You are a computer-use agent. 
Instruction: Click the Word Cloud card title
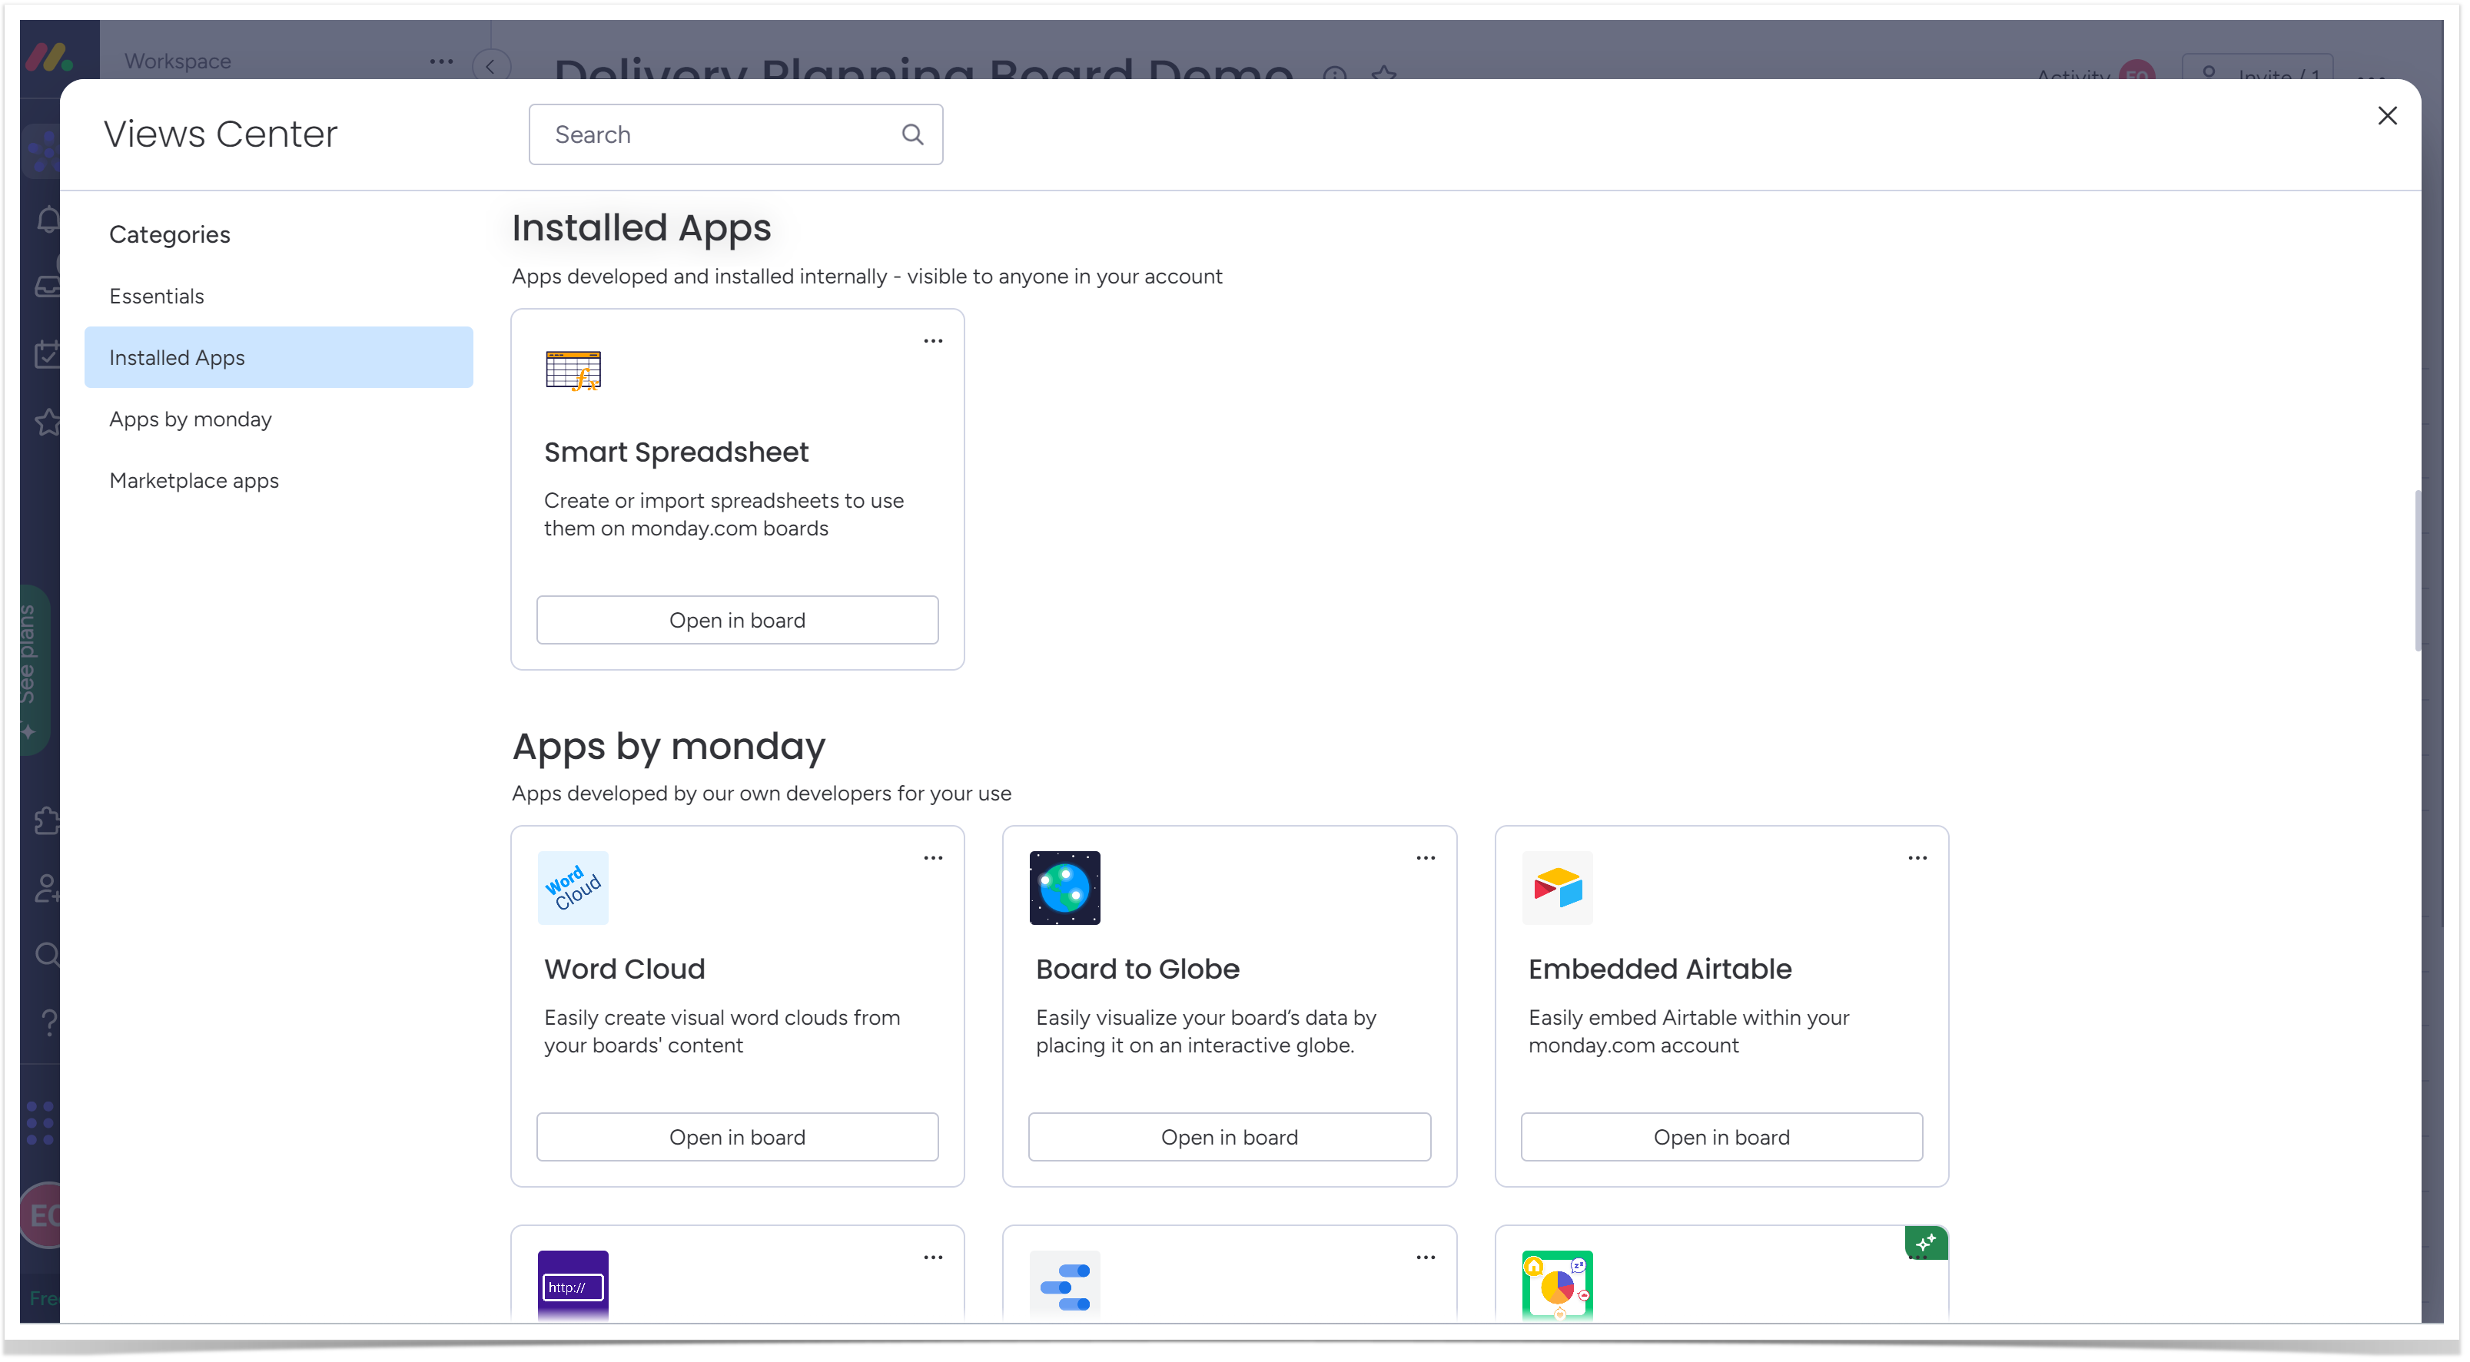[x=624, y=969]
